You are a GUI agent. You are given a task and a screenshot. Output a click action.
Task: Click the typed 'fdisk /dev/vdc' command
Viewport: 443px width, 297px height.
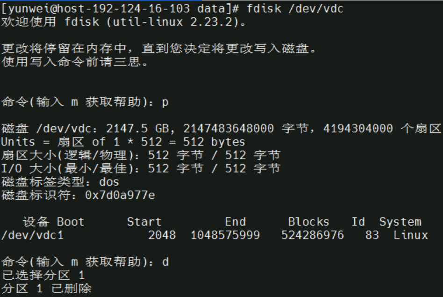click(295, 8)
